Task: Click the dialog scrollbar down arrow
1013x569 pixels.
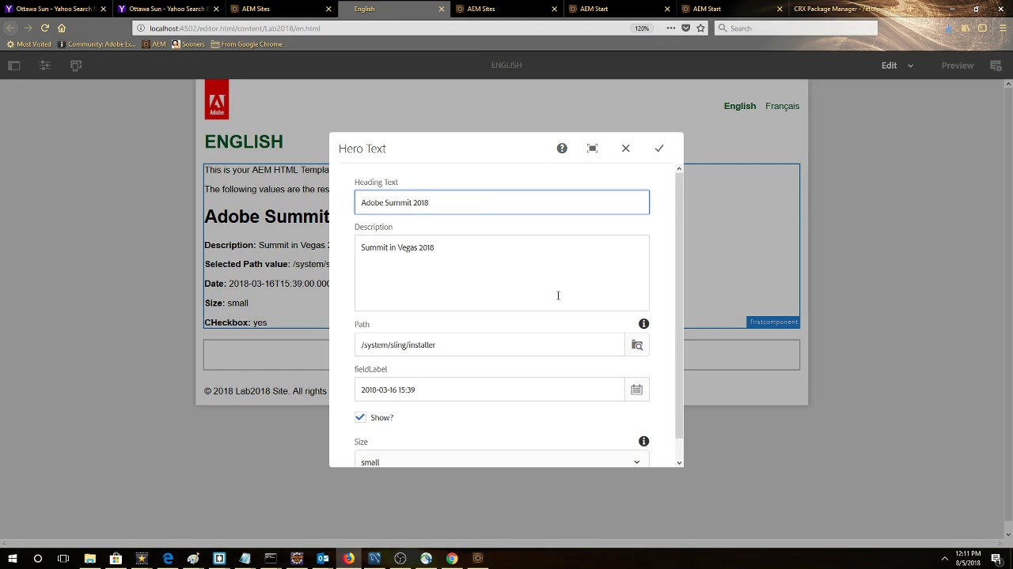Action: click(x=678, y=462)
